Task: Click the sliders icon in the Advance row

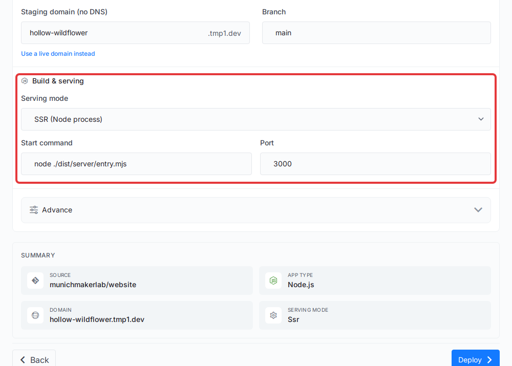Action: click(x=34, y=210)
